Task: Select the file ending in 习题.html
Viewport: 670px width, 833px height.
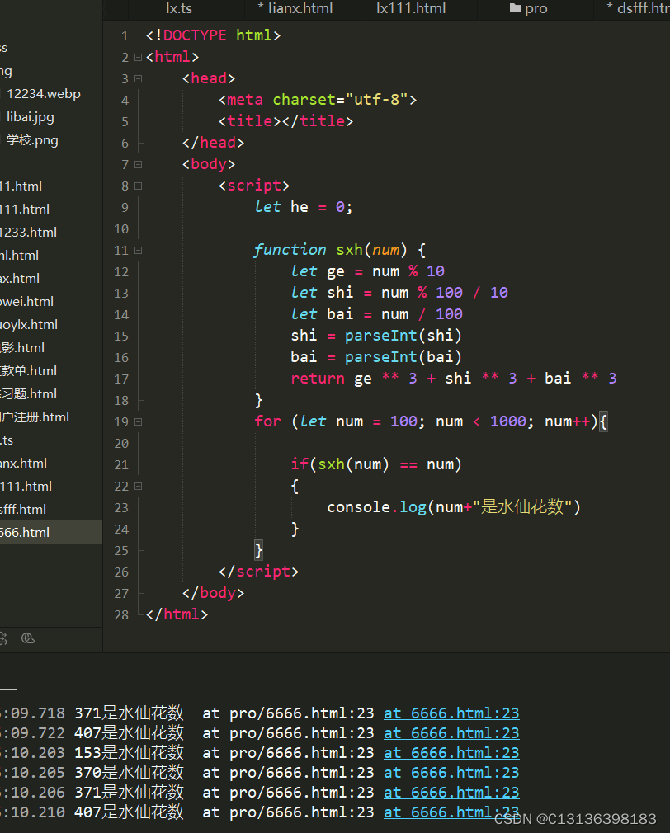Action: pyautogui.click(x=28, y=393)
